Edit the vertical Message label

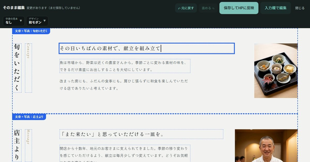(28, 145)
